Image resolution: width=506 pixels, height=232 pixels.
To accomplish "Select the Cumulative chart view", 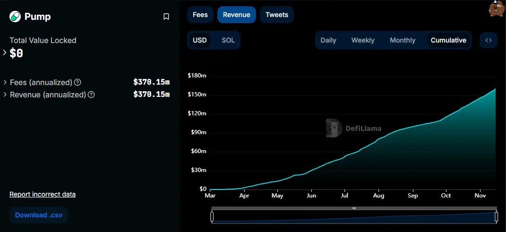I will tap(448, 40).
